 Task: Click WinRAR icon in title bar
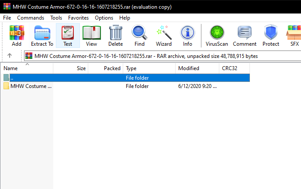[7, 7]
